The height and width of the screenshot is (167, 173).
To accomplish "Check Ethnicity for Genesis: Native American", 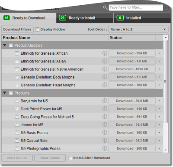I will (17, 69).
